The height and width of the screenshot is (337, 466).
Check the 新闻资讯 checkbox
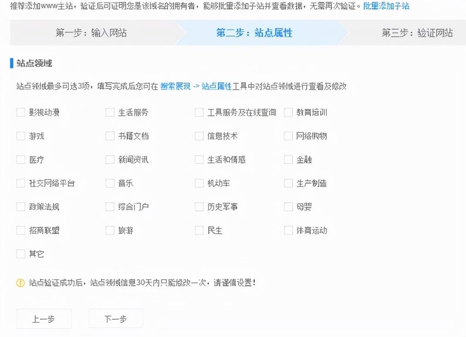[x=110, y=160]
